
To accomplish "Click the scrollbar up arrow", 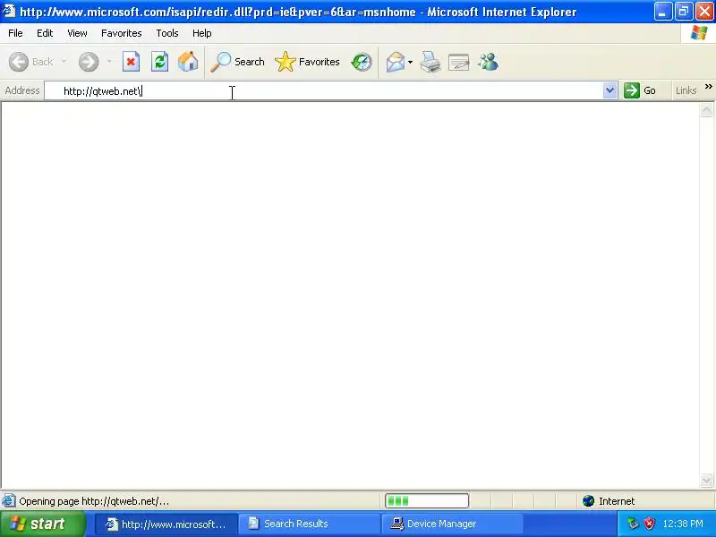I will click(x=706, y=109).
